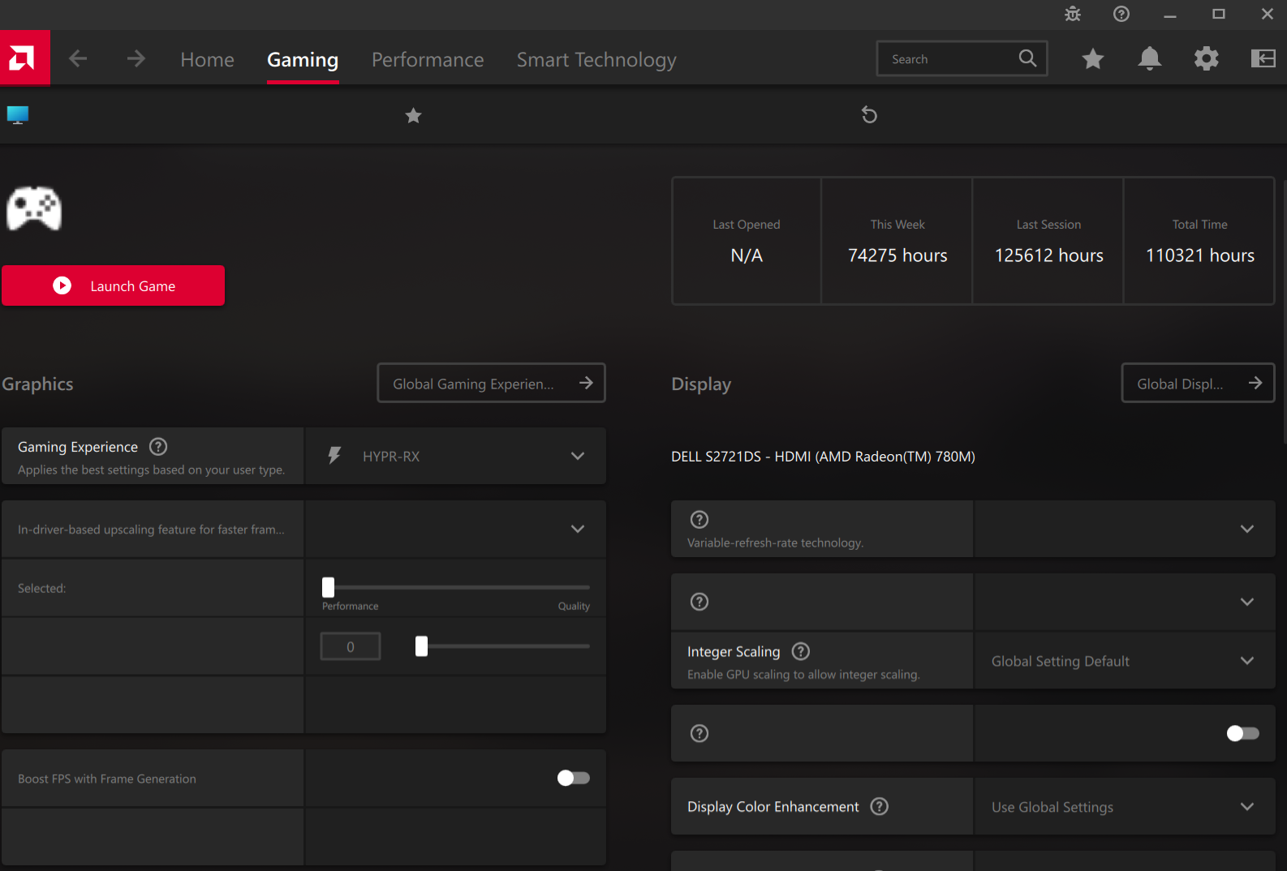
Task: Open the HYPR-RX gaming experience dropdown
Action: (x=456, y=456)
